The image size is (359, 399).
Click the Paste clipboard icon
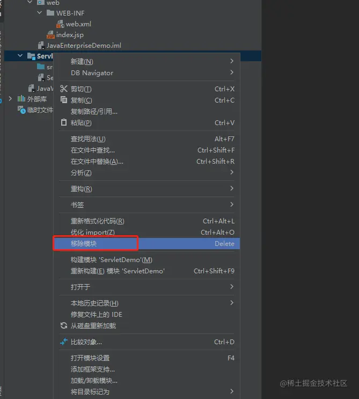tap(64, 122)
